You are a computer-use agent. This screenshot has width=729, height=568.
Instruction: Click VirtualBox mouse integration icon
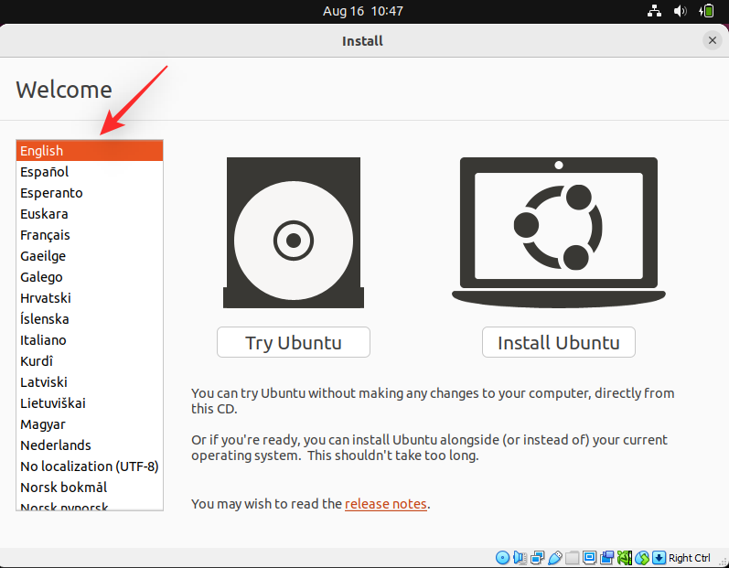click(642, 557)
